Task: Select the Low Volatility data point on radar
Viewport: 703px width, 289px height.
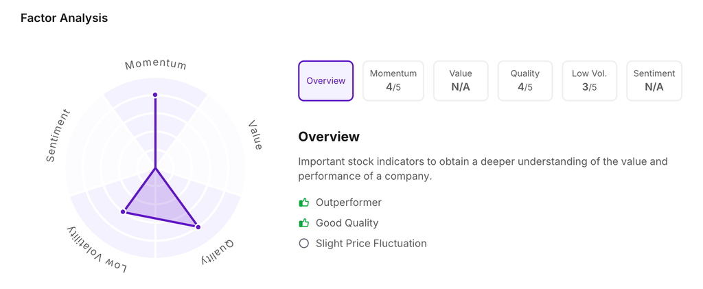Action: [124, 211]
